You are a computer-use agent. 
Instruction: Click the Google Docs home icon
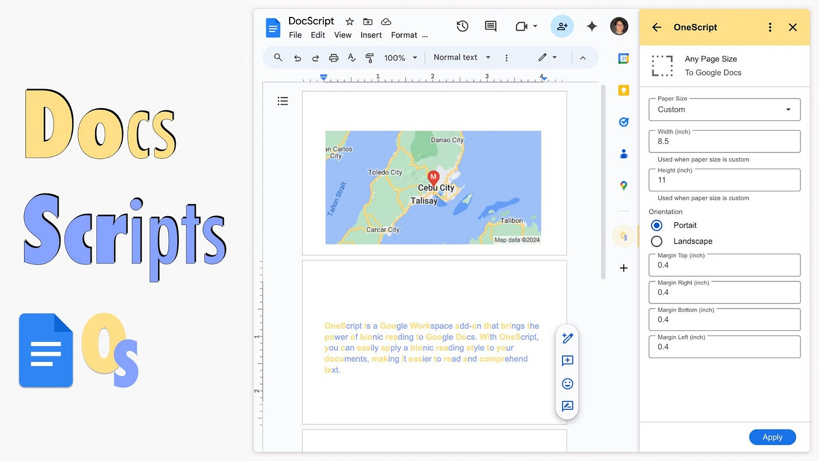pos(273,27)
